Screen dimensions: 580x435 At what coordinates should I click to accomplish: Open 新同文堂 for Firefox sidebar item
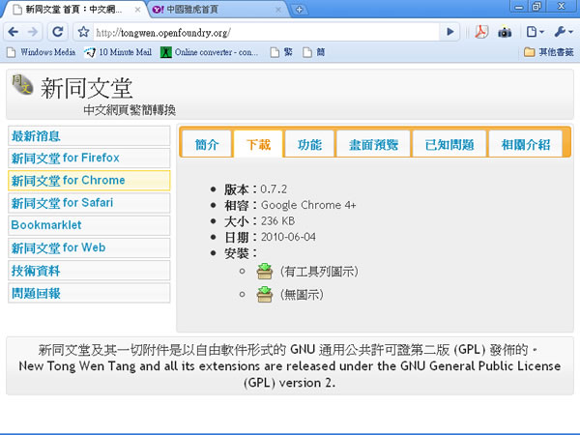[x=89, y=158]
